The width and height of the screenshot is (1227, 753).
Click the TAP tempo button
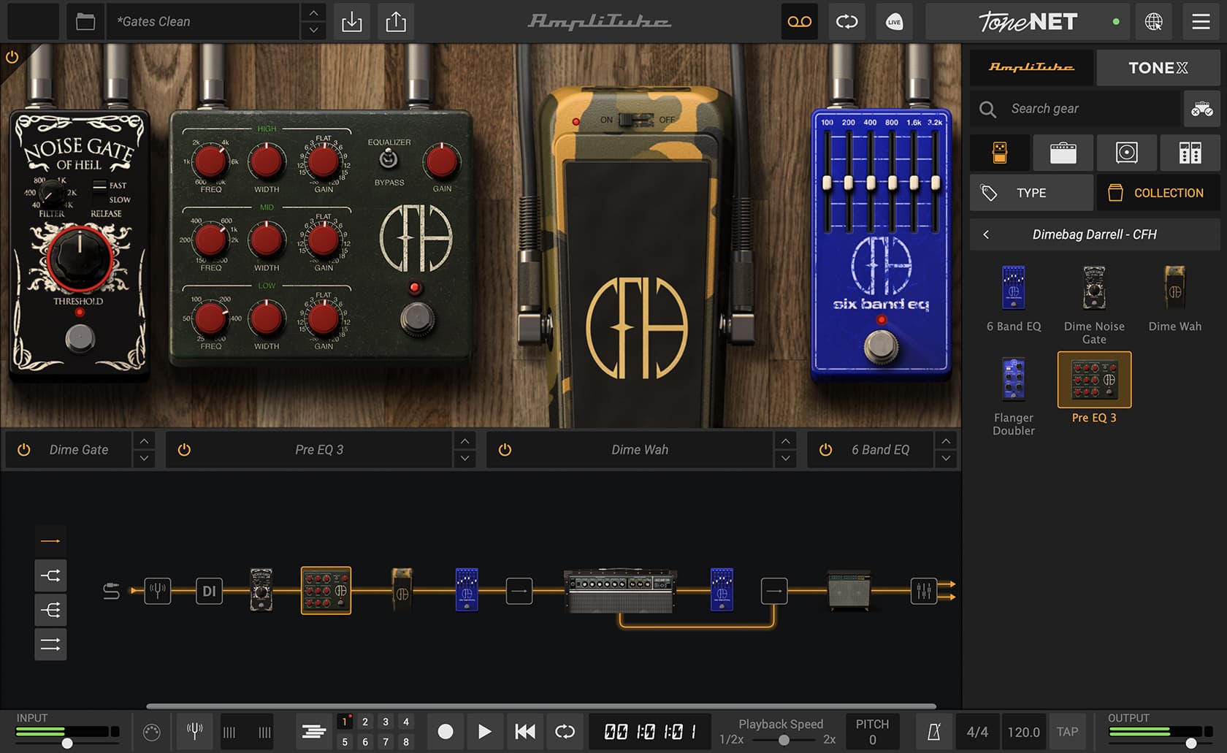1067,732
